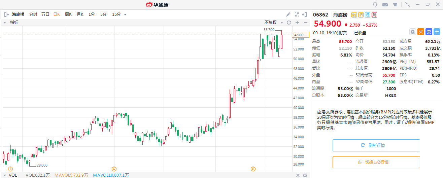Click the rightmost E earnings marker
Viewport: 443px width, 178px height.
click(253, 169)
